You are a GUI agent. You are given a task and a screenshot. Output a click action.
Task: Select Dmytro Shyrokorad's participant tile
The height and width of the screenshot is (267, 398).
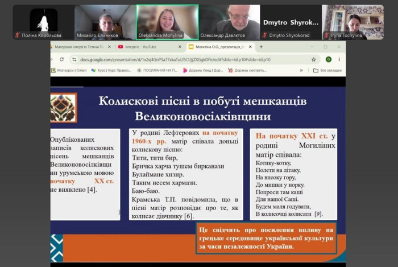point(291,22)
